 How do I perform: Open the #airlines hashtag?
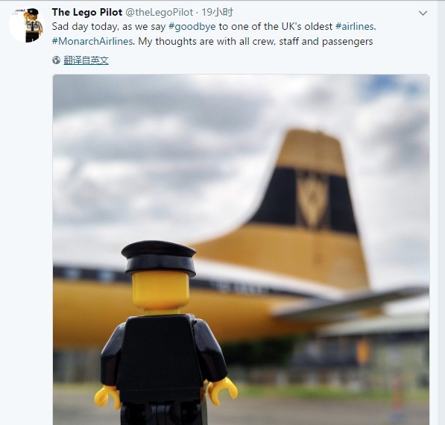[355, 26]
